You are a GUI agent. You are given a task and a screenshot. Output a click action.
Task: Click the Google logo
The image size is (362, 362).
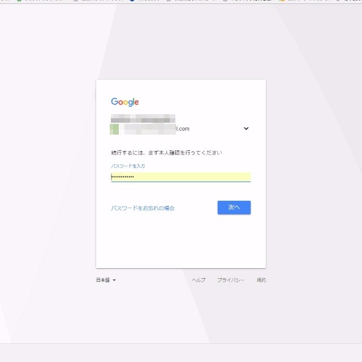125,102
